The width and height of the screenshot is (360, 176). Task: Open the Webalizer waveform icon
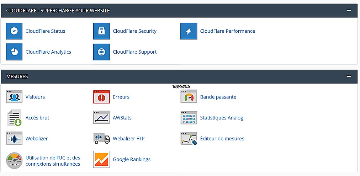[14, 138]
